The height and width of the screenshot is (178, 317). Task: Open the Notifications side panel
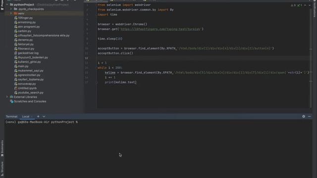(315, 8)
